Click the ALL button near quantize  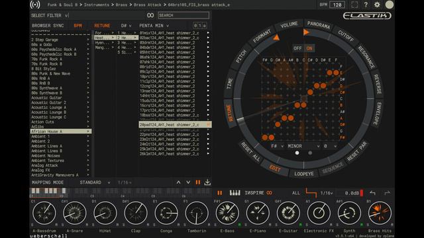click(x=296, y=193)
